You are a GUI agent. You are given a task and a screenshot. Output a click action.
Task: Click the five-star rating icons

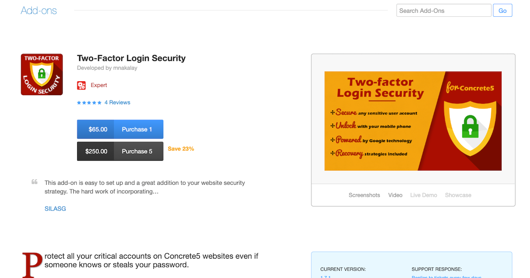(89, 103)
